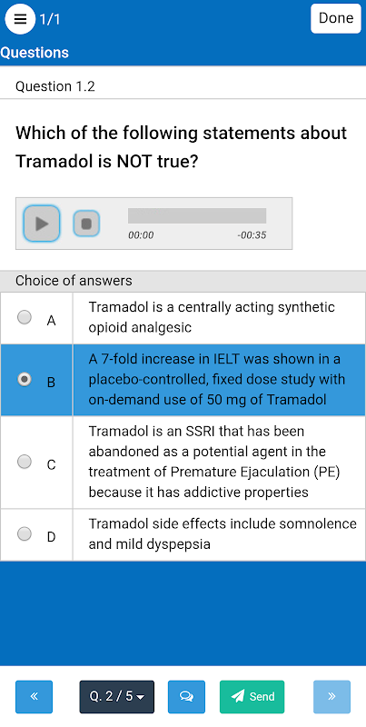Image resolution: width=366 pixels, height=727 pixels.
Task: Select radio button for answer C
Action: [25, 462]
